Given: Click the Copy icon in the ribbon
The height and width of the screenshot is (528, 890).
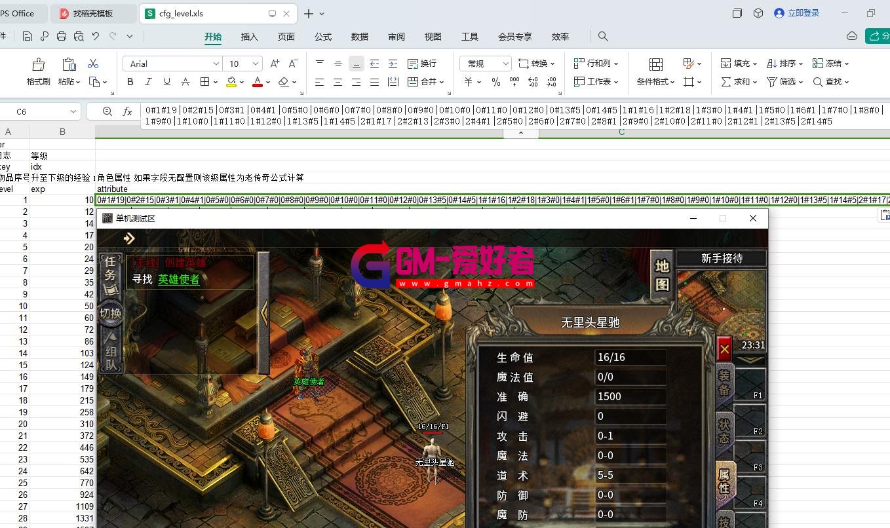Looking at the screenshot, I should tap(94, 82).
